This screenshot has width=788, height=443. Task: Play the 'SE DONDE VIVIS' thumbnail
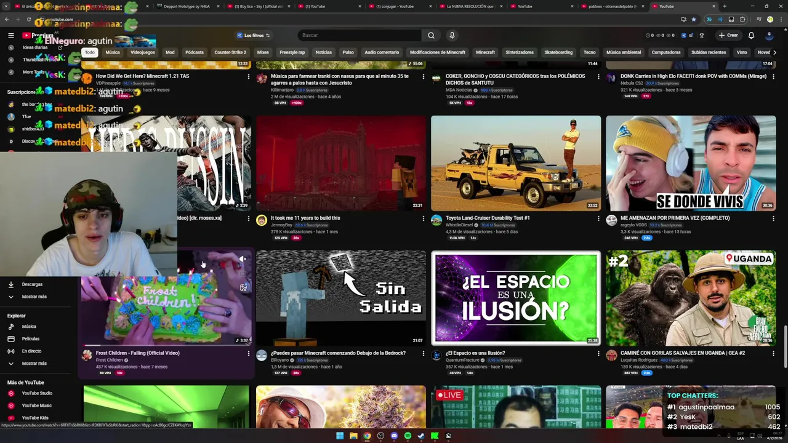tap(691, 163)
